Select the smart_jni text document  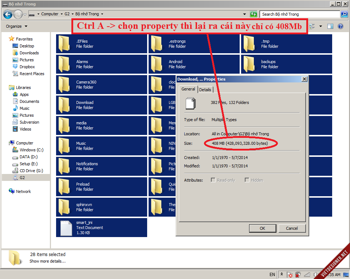click(x=102, y=228)
